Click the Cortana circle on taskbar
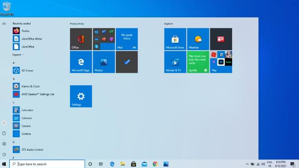The height and width of the screenshot is (168, 299). (90, 164)
